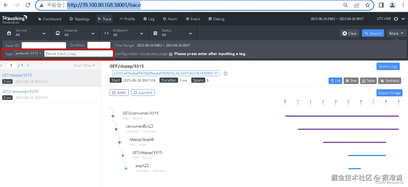Bookmark this page with the star
Screen dimensions: 408x187
point(368,5)
